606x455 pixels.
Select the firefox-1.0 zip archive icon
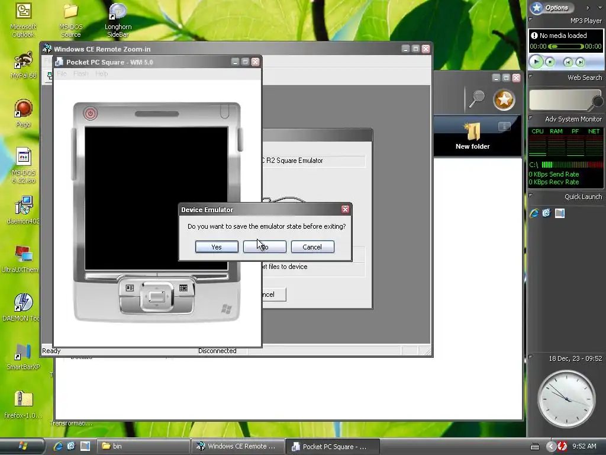(x=23, y=405)
